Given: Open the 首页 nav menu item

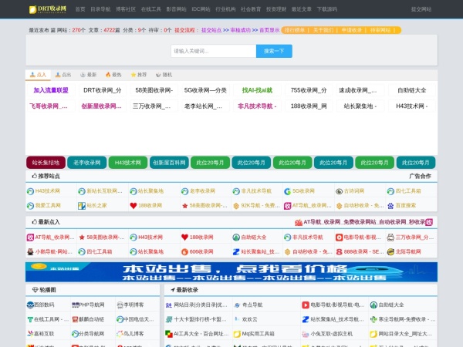Looking at the screenshot, I should pyautogui.click(x=80, y=9).
